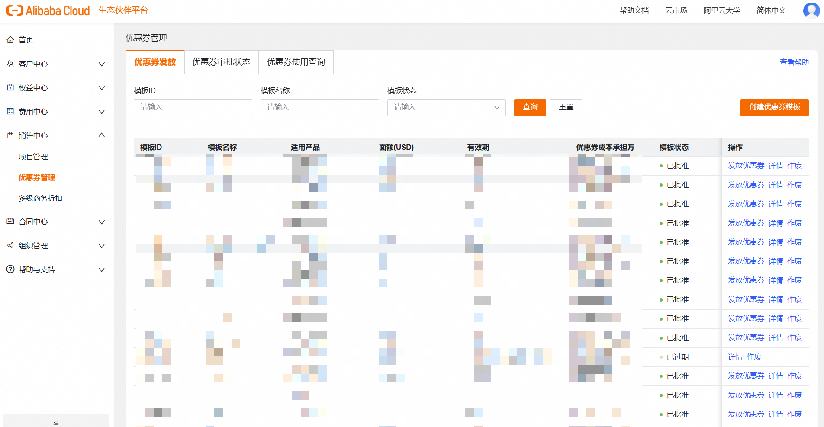Click the 优惠券成本承担方 column header
824x427 pixels.
[605, 148]
